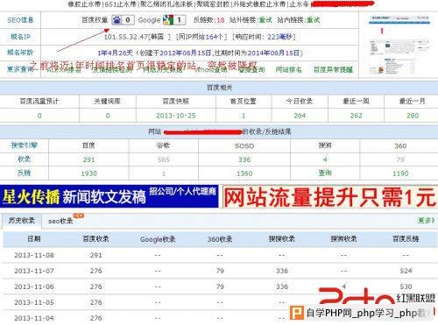This screenshot has height=325, width=438.
Task: Open the 百度异常提醒 link
Action: click(333, 70)
